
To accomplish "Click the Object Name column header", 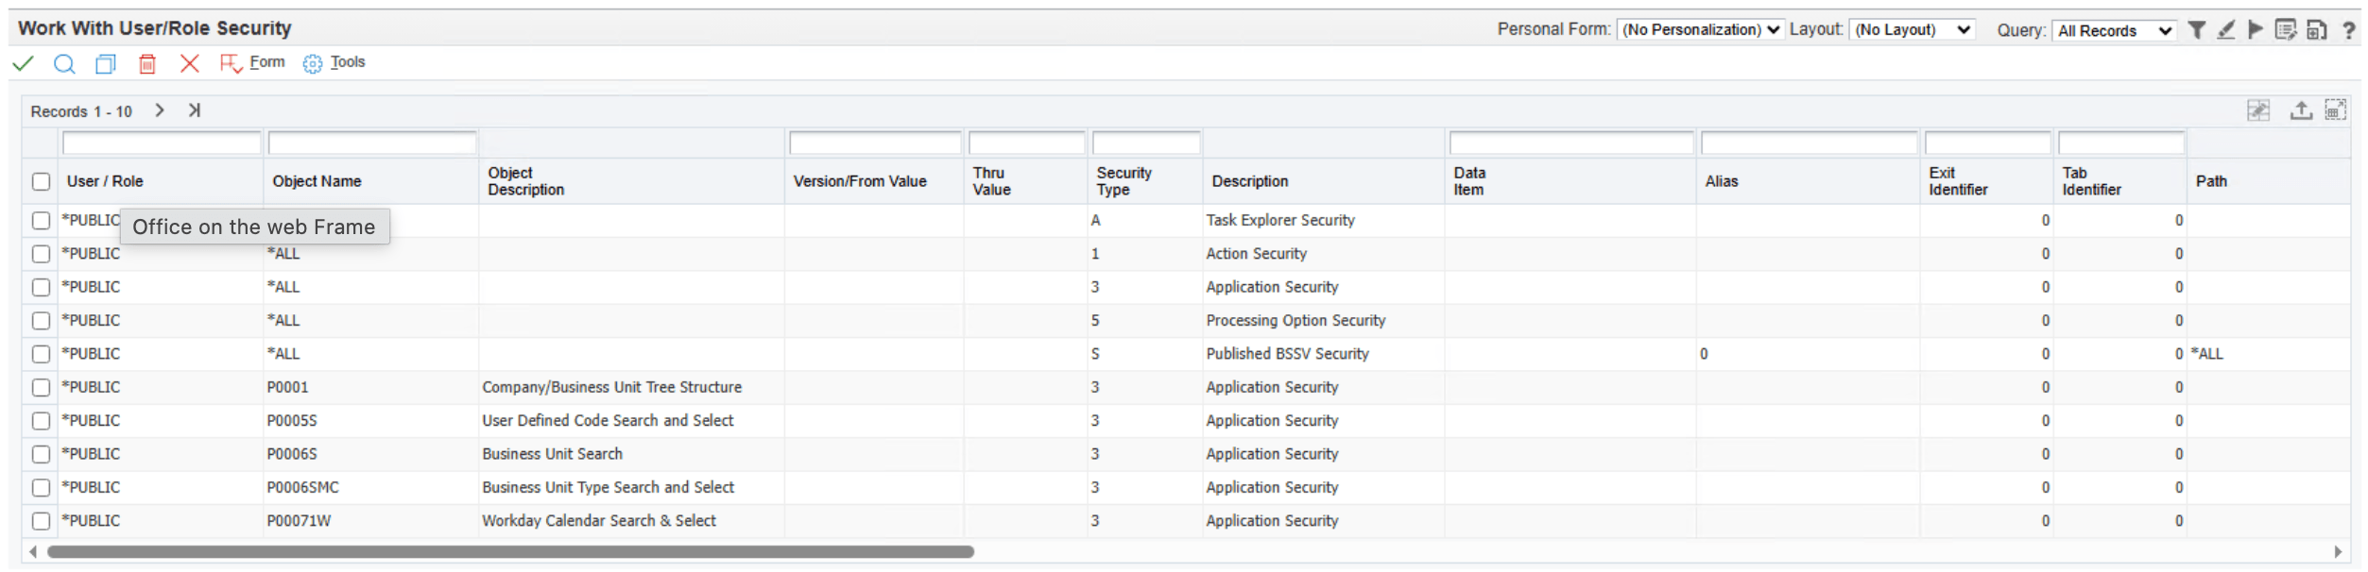I will click(x=317, y=181).
